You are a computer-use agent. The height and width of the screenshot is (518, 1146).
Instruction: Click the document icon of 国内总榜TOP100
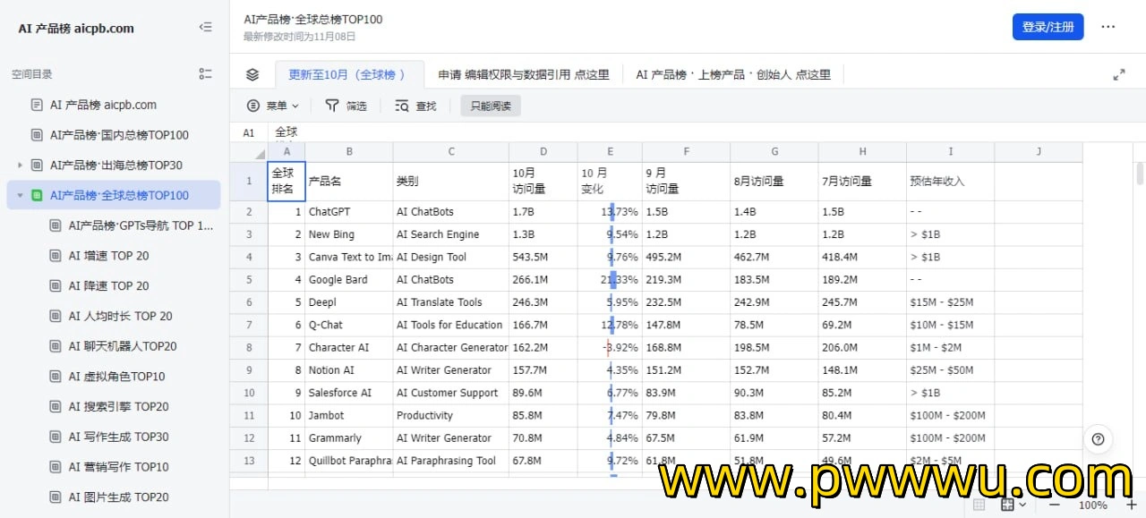coord(37,135)
